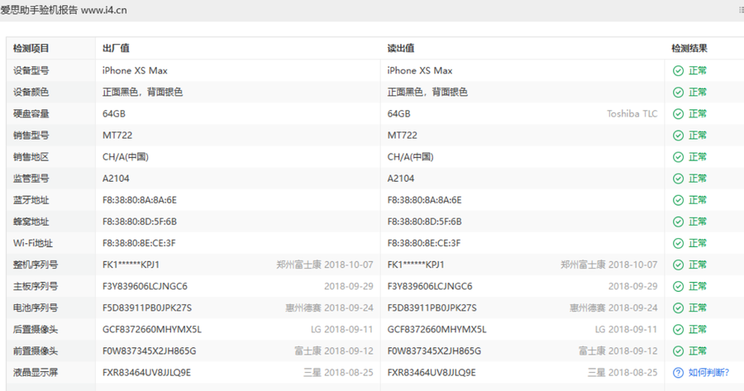The height and width of the screenshot is (391, 744).
Task: Select the 后置摄像头 row label
Action: point(35,330)
